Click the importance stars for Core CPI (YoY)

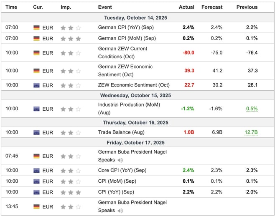click(x=70, y=170)
